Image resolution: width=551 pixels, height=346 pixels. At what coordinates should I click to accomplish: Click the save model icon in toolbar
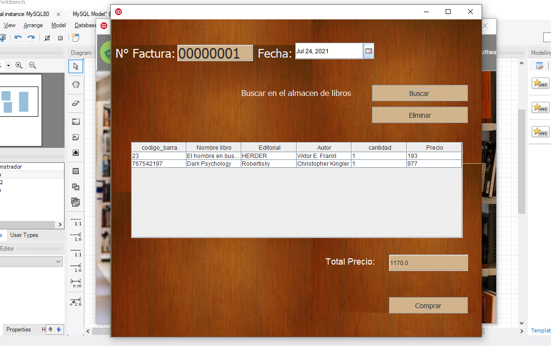pyautogui.click(x=3, y=37)
